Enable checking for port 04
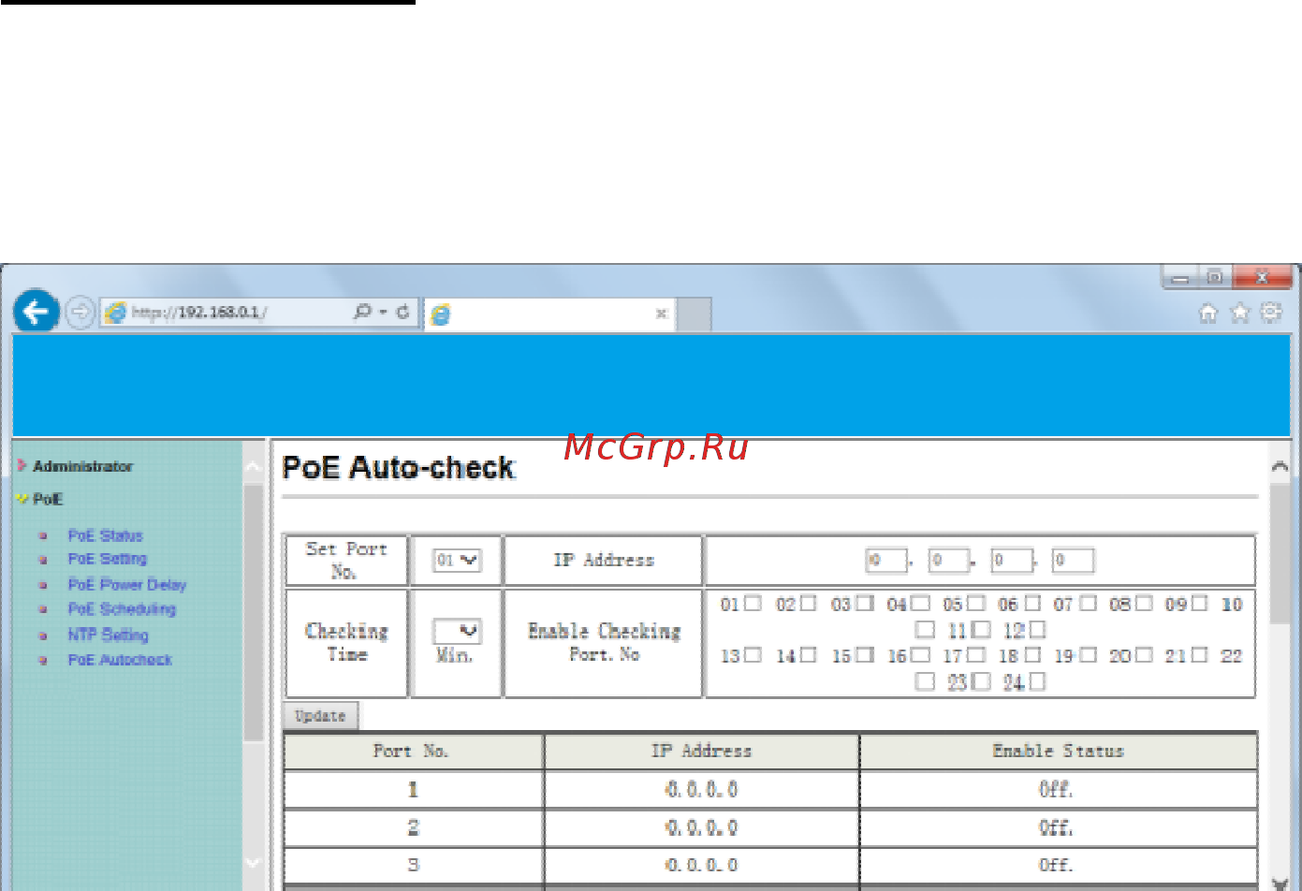Screen dimensions: 1302x891 921,604
